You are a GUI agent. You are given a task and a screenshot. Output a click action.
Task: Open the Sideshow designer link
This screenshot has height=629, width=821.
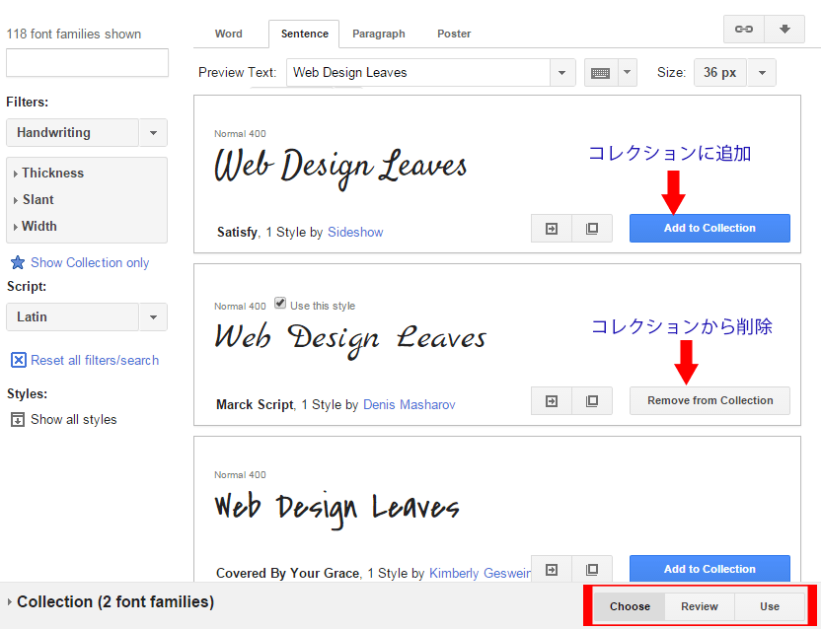click(x=355, y=233)
